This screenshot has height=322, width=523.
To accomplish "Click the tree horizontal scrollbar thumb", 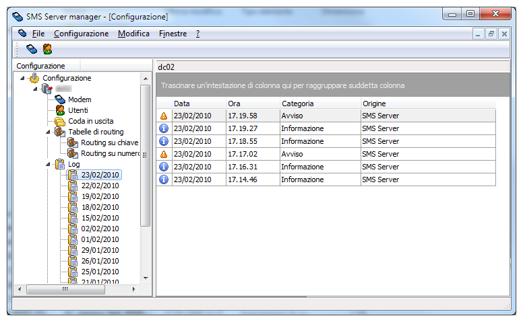I will click(x=65, y=290).
